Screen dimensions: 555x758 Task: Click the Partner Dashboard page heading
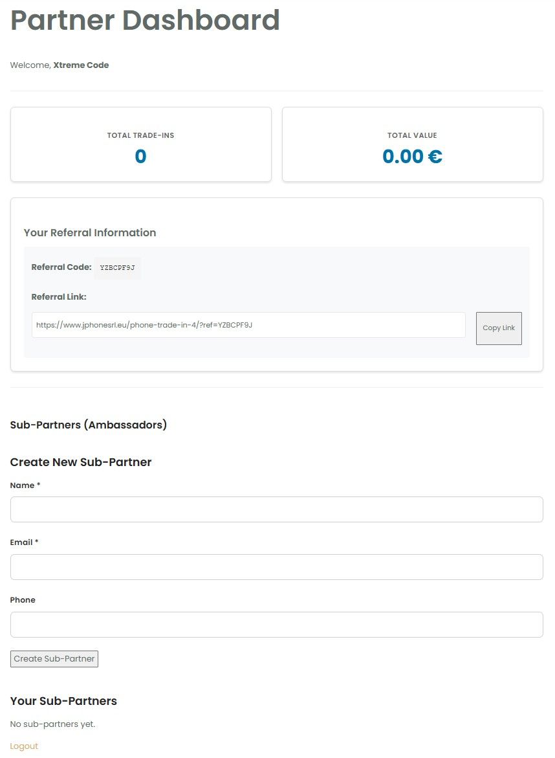pyautogui.click(x=145, y=21)
